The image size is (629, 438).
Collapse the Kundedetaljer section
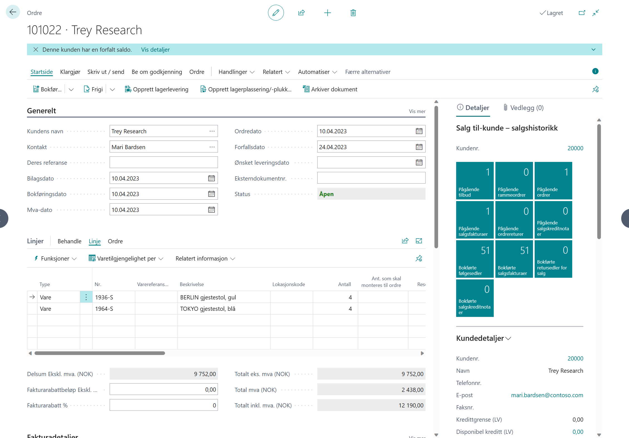point(483,338)
